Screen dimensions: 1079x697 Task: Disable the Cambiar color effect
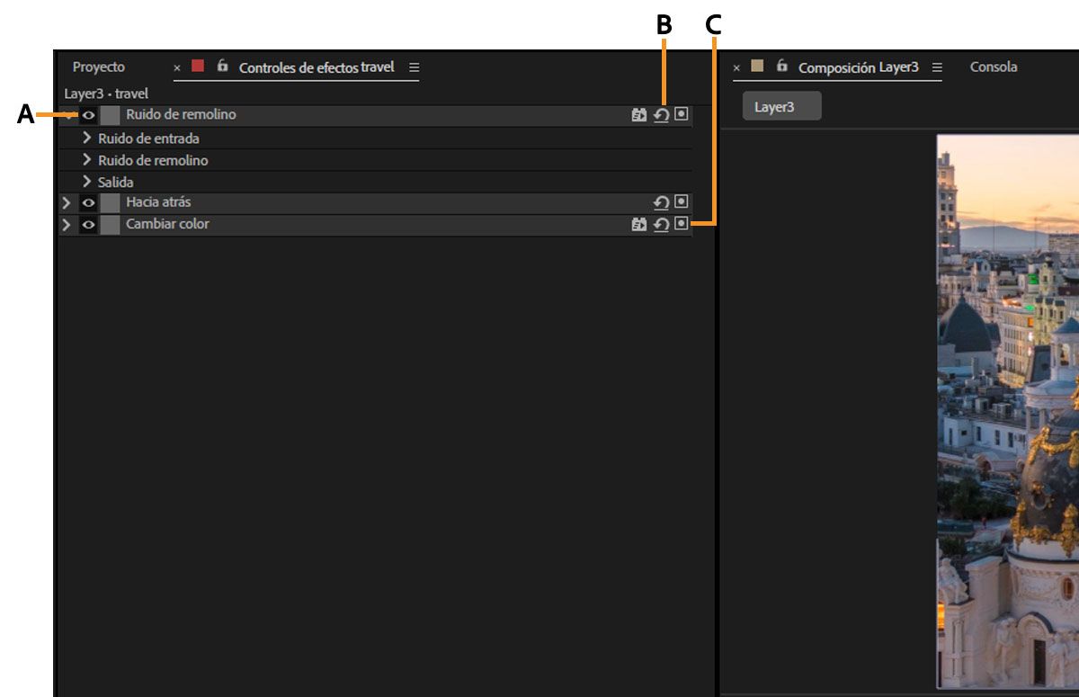click(86, 224)
